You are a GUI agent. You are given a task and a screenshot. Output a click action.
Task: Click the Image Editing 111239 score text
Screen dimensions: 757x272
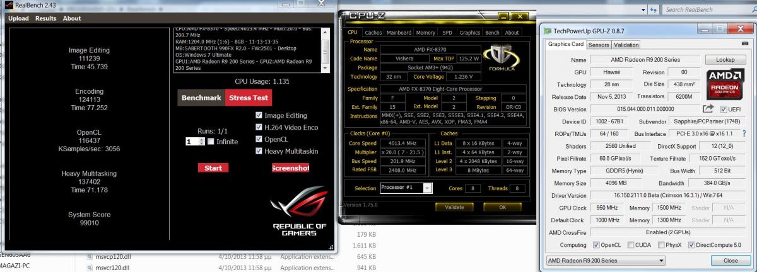click(88, 58)
